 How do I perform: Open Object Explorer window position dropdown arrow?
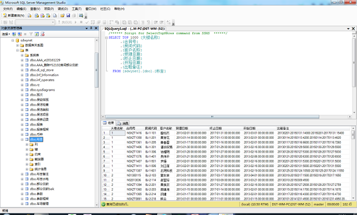[87, 28]
